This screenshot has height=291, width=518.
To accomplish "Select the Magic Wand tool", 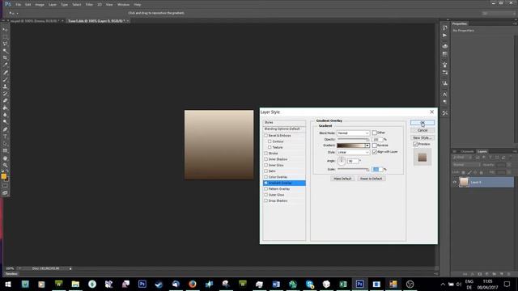I will [x=5, y=51].
